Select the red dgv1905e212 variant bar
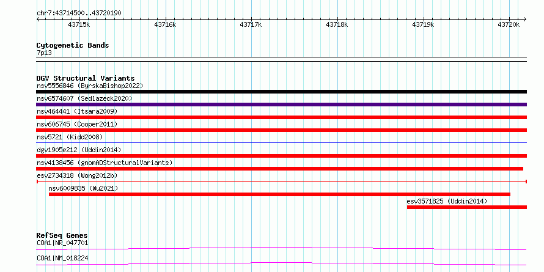The width and height of the screenshot is (544, 272). tap(281, 156)
